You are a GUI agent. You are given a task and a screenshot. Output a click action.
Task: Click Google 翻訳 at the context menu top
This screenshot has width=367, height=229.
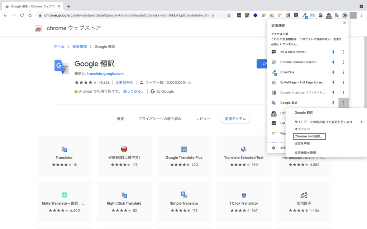[x=326, y=113]
